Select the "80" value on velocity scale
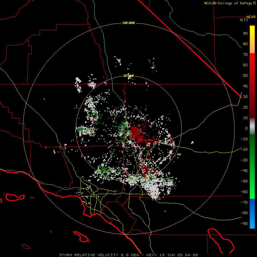 [245, 44]
